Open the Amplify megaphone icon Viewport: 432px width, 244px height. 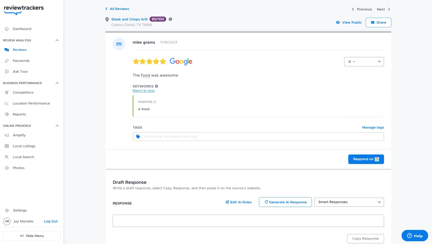[x=7, y=135]
